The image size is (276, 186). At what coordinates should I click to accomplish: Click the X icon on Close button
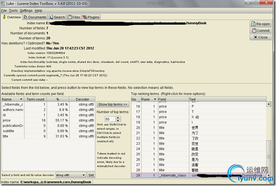tap(255, 37)
